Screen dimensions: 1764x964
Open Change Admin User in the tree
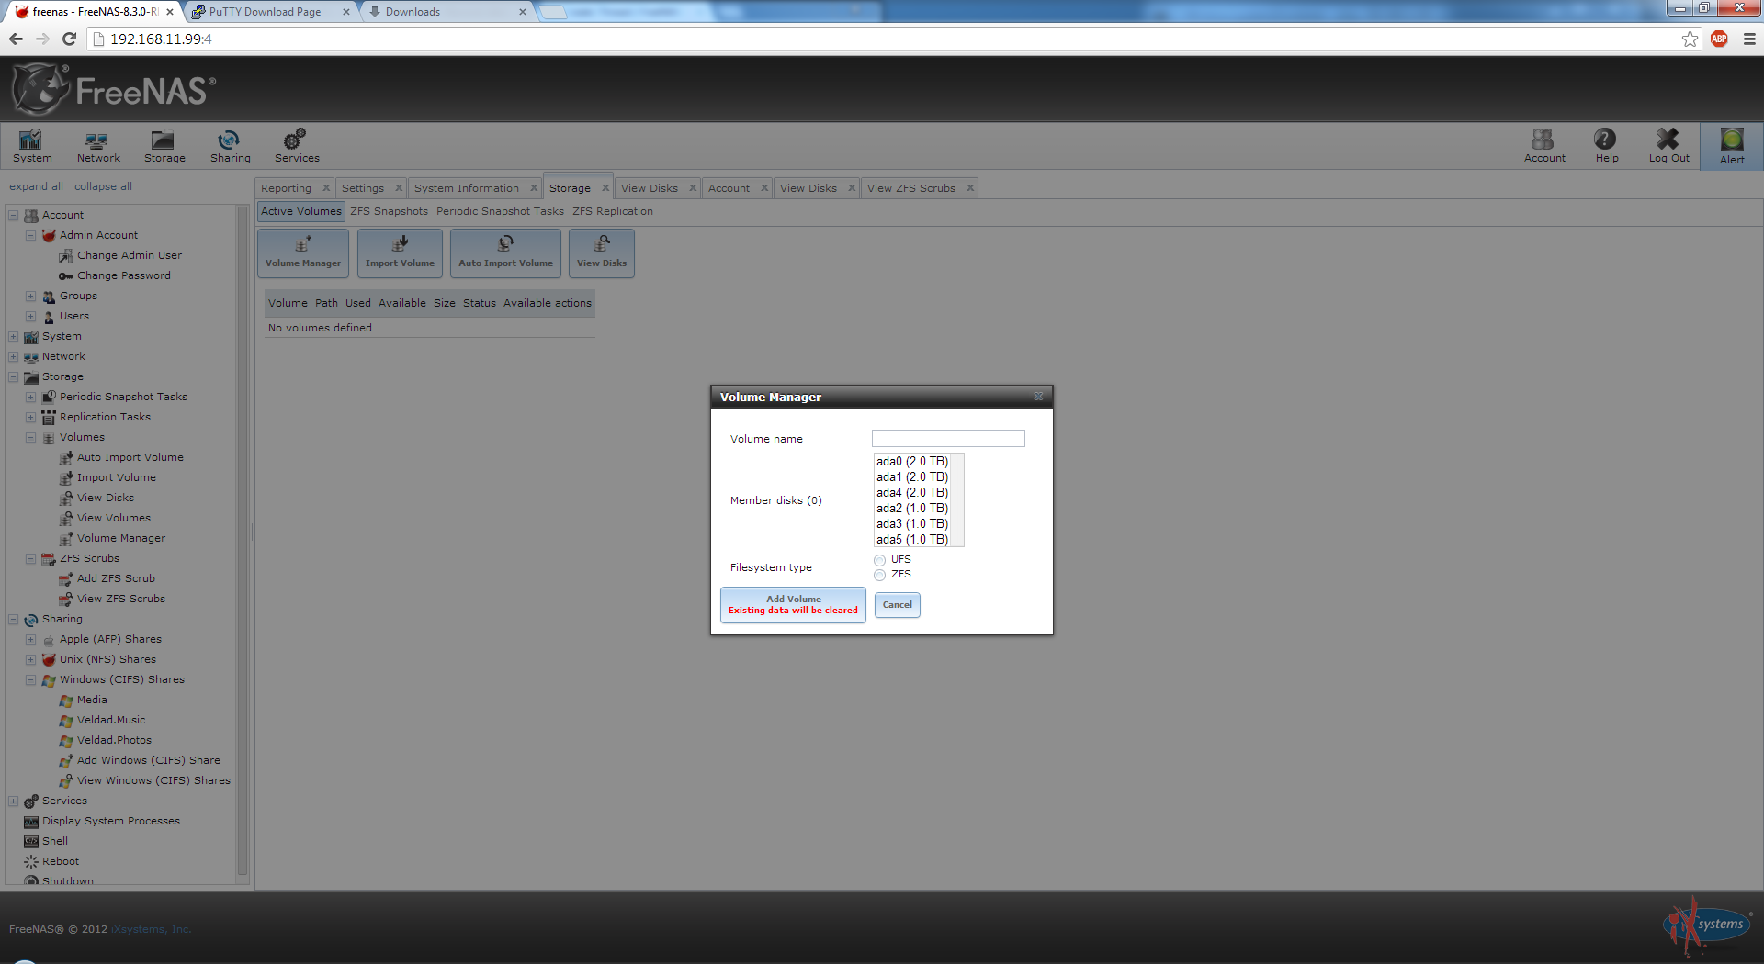(130, 255)
